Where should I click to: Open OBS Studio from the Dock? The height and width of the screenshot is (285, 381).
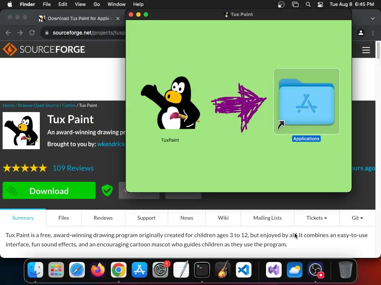pyautogui.click(x=316, y=270)
